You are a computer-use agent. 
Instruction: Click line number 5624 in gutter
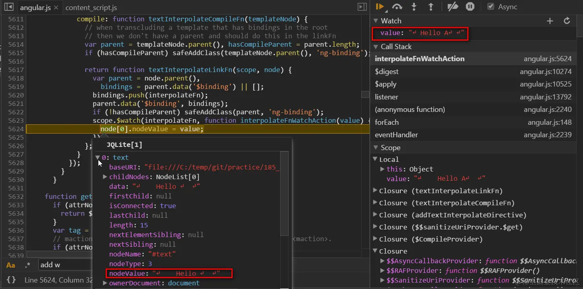(16, 129)
